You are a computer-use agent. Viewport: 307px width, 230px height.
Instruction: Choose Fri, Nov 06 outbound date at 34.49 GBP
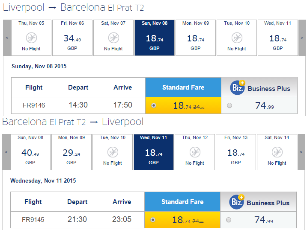click(72, 38)
